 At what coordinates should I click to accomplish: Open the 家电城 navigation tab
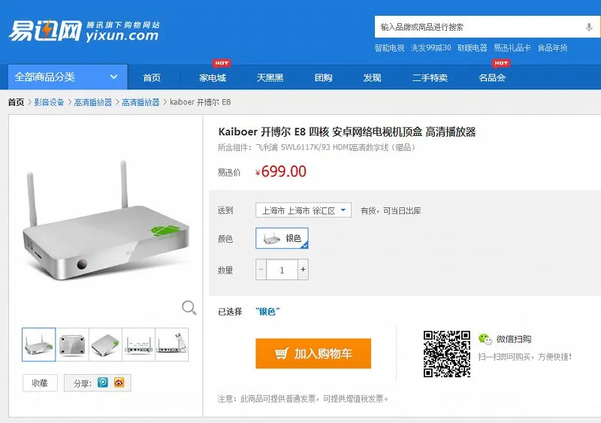coord(213,77)
